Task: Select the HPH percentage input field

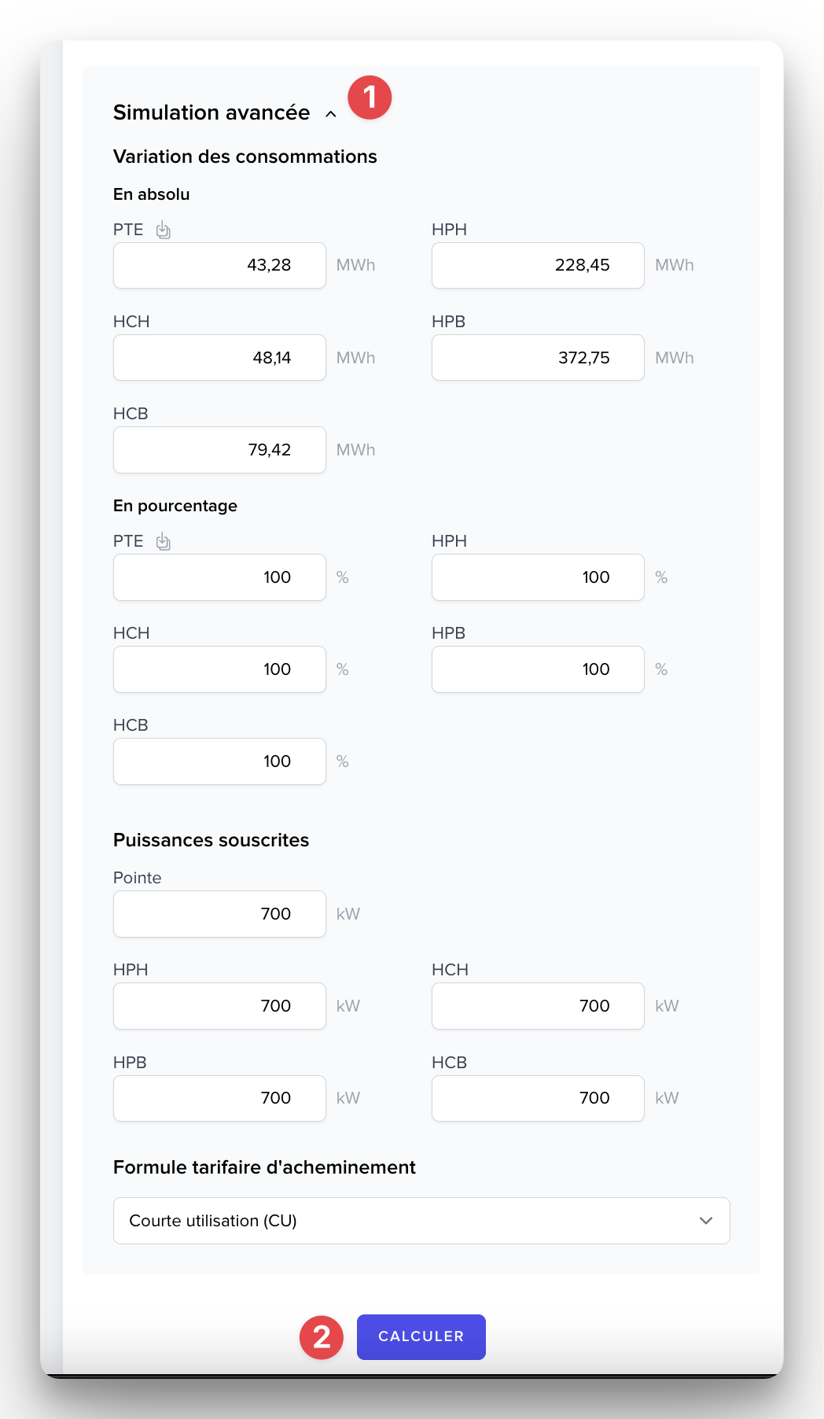Action: (538, 577)
